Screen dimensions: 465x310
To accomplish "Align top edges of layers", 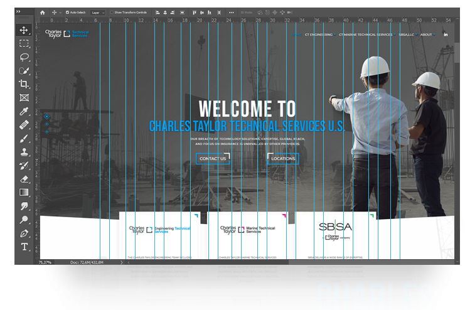I will (195, 13).
